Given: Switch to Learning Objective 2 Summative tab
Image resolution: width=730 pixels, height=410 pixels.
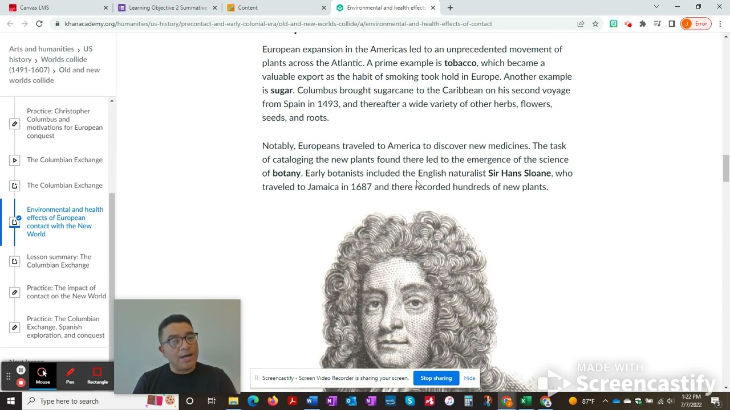Looking at the screenshot, I should tap(167, 7).
